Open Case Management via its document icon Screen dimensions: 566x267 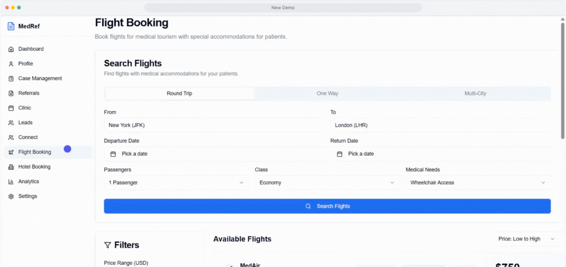click(x=11, y=78)
